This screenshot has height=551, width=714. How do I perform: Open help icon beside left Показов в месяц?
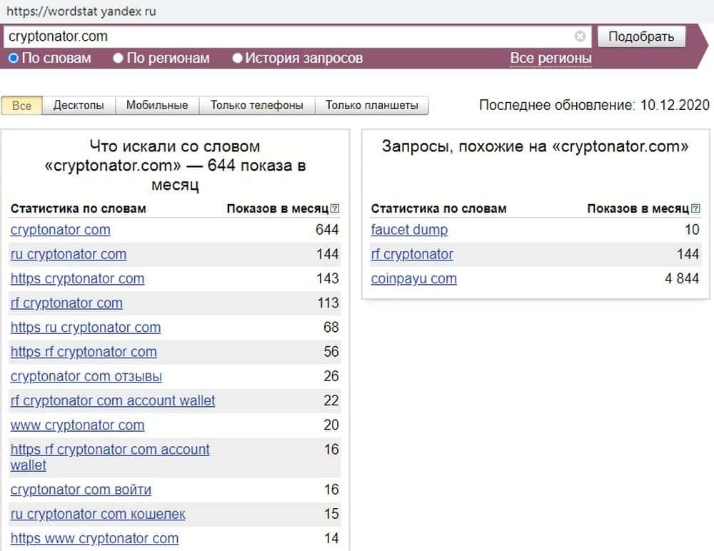335,208
